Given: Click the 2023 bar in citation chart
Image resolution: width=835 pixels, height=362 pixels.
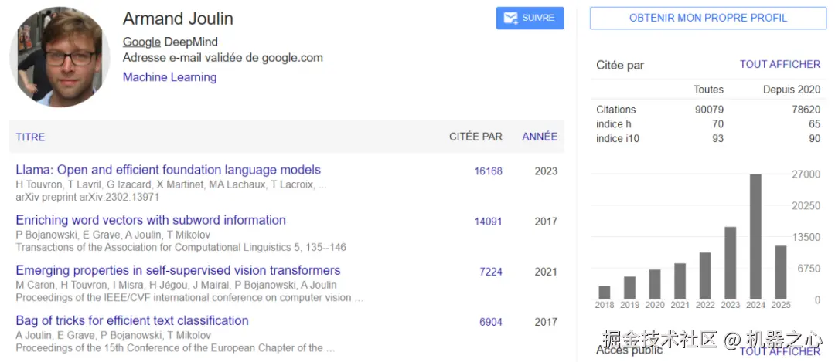Looking at the screenshot, I should [731, 262].
